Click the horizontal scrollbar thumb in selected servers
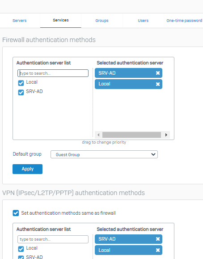This screenshot has width=203, height=259. click(x=131, y=135)
